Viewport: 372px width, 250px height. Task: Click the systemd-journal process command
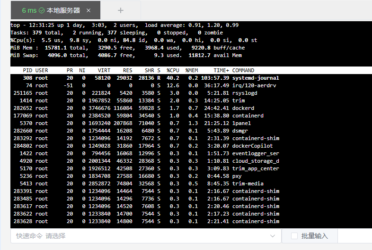[x=256, y=78]
